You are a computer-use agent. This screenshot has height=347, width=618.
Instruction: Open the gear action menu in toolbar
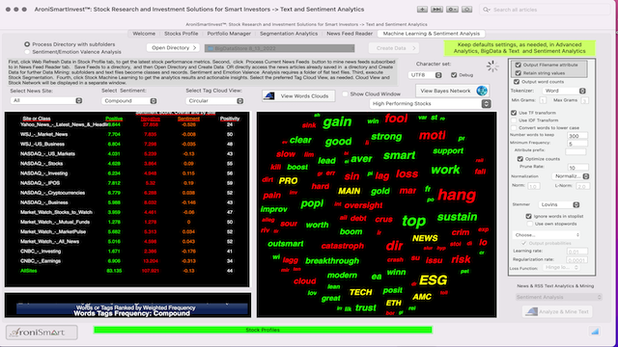point(452,9)
